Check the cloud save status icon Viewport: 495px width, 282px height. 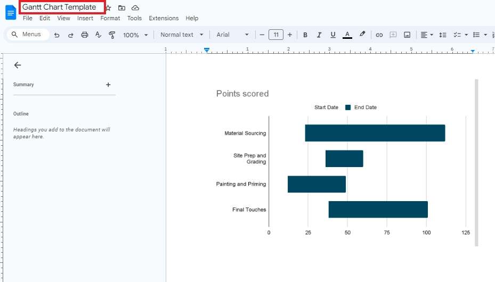coord(135,8)
